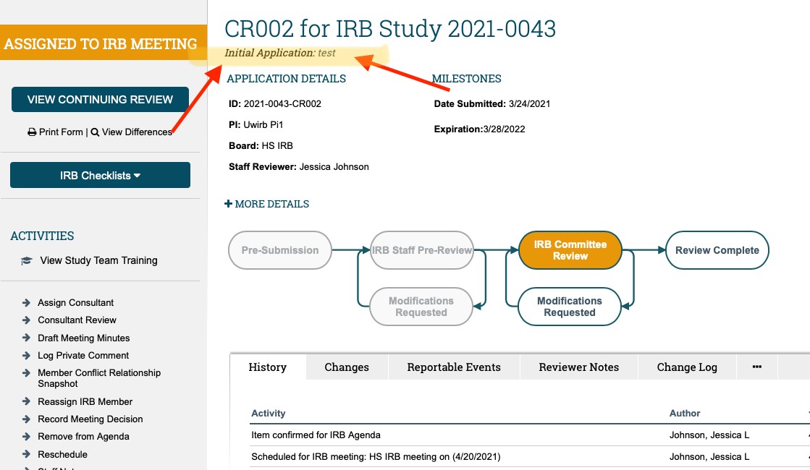
Task: Open the Reviewer Notes tab
Action: point(578,367)
